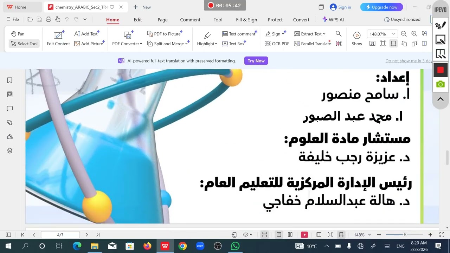Switch to the Page ribbon tab
This screenshot has height=253, width=450.
(x=162, y=20)
